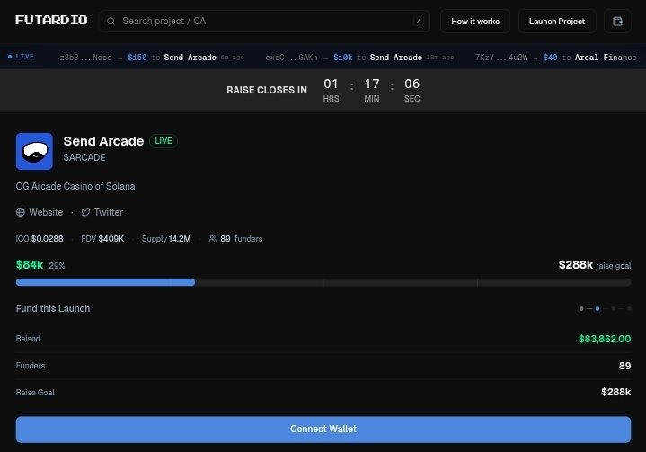Click the $ARCADE ticker symbol
Image resolution: width=646 pixels, height=452 pixels.
[84, 157]
